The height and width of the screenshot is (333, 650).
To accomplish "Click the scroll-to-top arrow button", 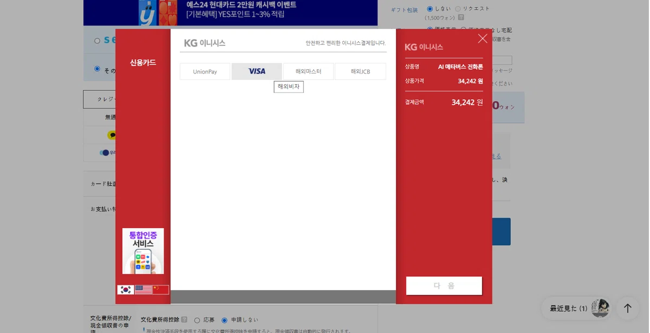I will (x=628, y=308).
